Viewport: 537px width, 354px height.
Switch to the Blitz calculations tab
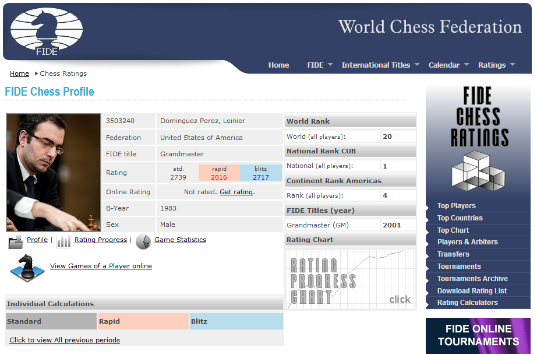(x=236, y=321)
